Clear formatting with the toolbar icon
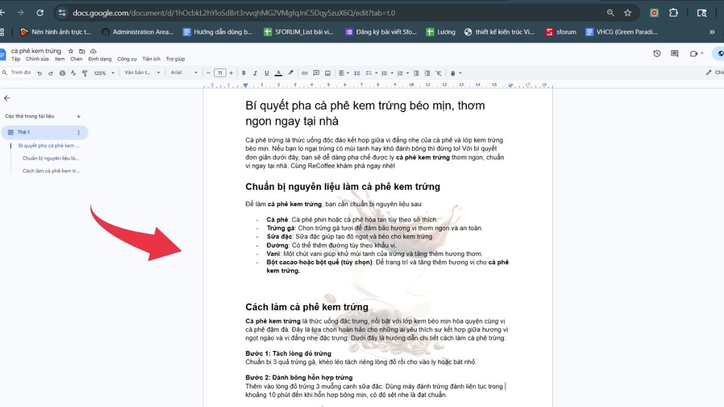Screen dimensions: 724x407 [439, 73]
